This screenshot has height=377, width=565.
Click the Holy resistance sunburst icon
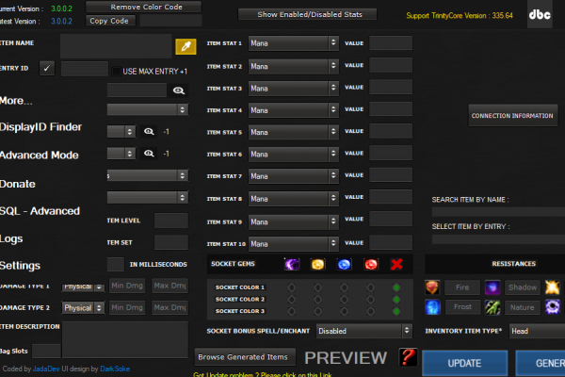click(x=552, y=287)
